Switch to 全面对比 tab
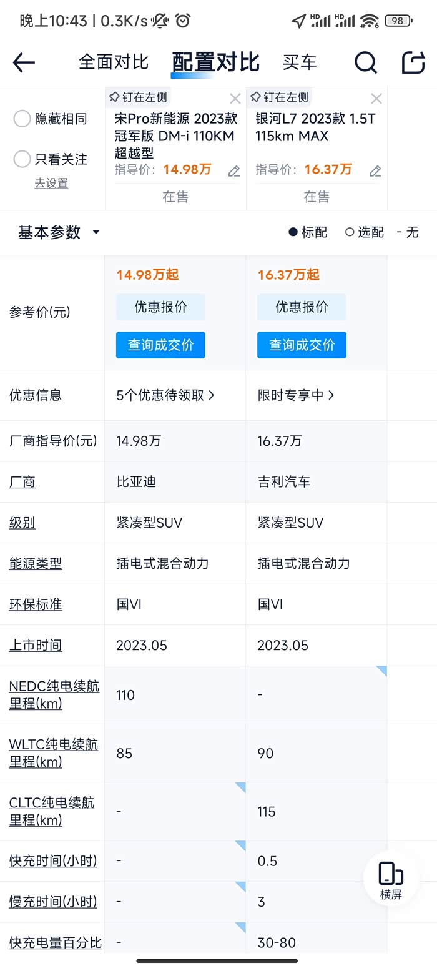Image resolution: width=437 pixels, height=971 pixels. (x=114, y=62)
